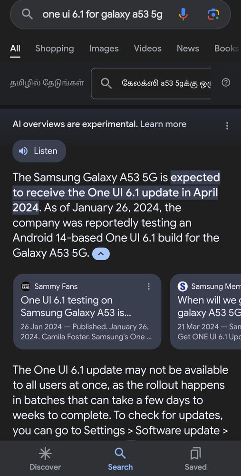The height and width of the screenshot is (476, 241).
Task: Follow the Learn more link
Action: click(163, 124)
